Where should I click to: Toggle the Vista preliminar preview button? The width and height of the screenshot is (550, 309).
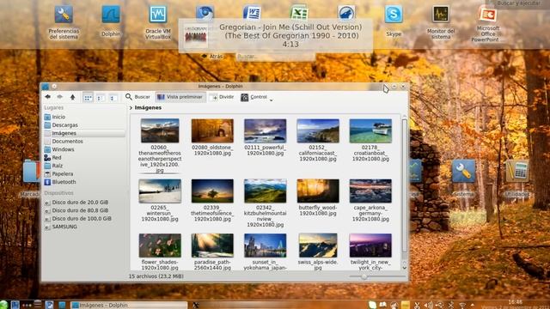180,97
